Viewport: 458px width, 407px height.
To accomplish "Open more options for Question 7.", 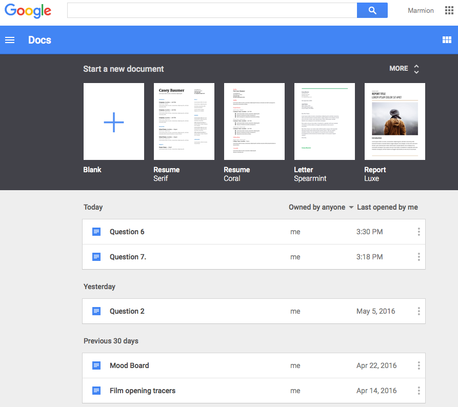I will click(x=419, y=257).
